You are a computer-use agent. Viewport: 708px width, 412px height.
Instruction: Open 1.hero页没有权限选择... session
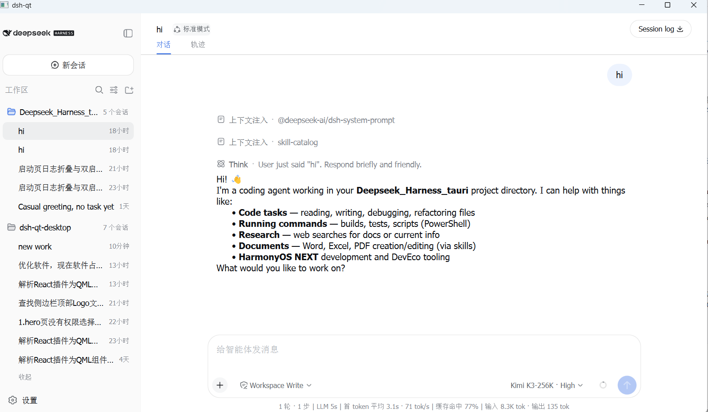pyautogui.click(x=68, y=322)
